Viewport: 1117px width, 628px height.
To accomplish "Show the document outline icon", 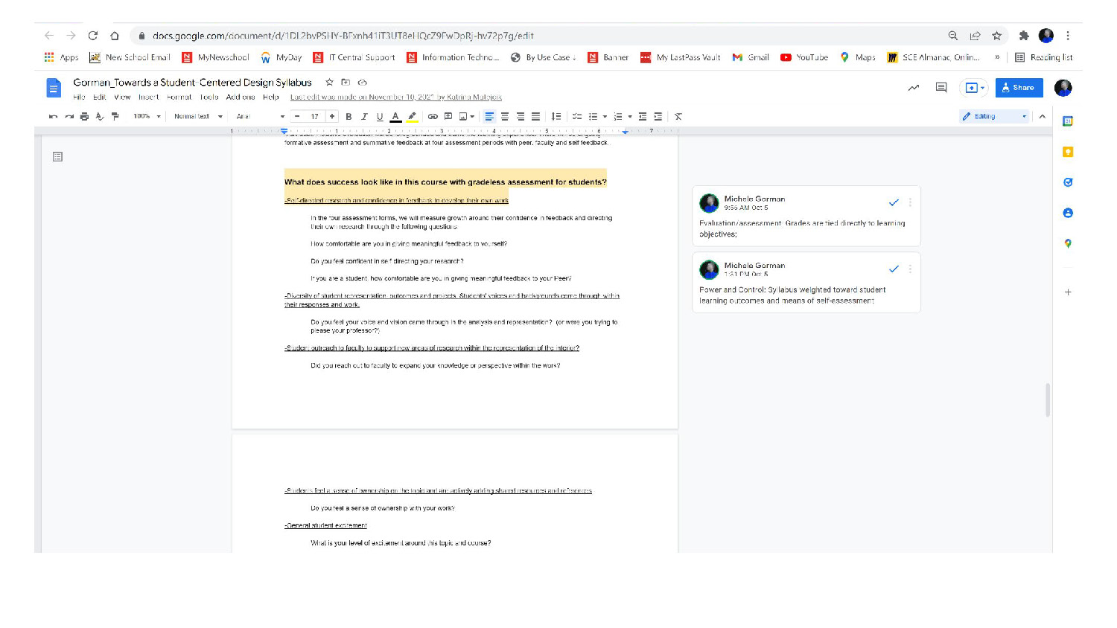I will click(x=57, y=157).
